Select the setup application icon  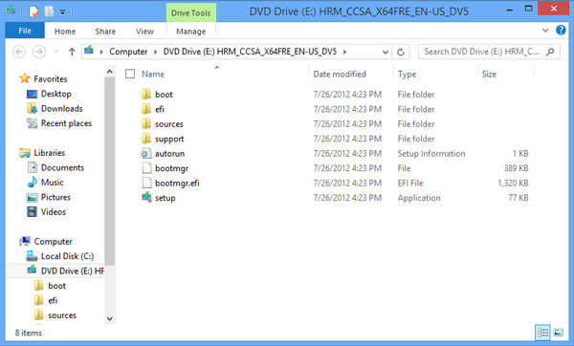146,198
